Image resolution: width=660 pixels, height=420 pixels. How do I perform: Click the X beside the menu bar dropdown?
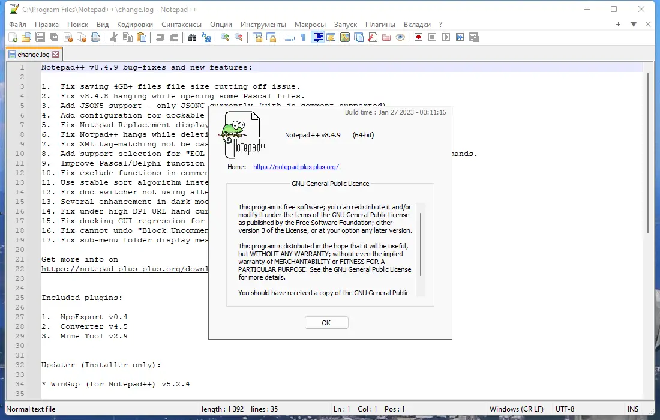click(x=648, y=25)
